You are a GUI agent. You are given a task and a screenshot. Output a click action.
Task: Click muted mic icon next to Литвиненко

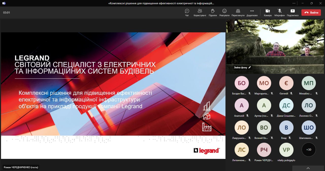(x=250, y=160)
